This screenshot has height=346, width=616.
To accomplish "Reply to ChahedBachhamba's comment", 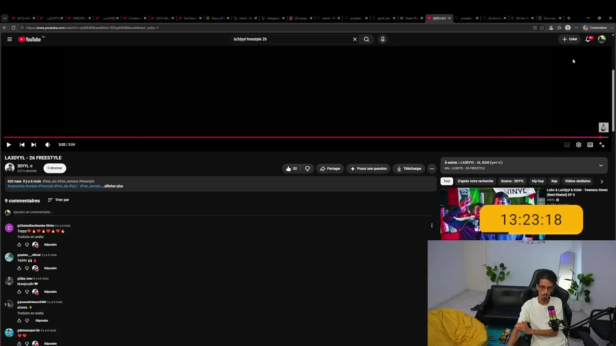I will click(51, 245).
